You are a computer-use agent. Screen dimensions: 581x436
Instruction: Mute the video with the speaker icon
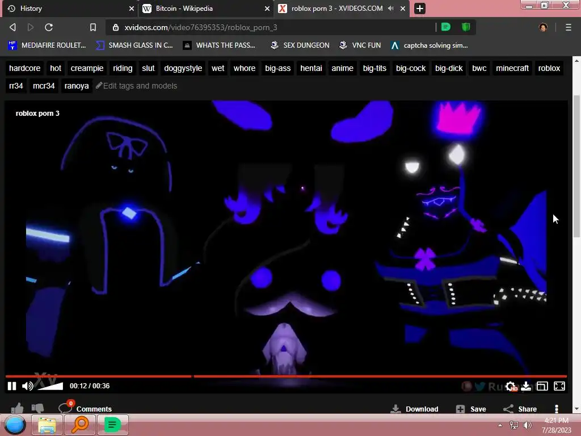[27, 386]
